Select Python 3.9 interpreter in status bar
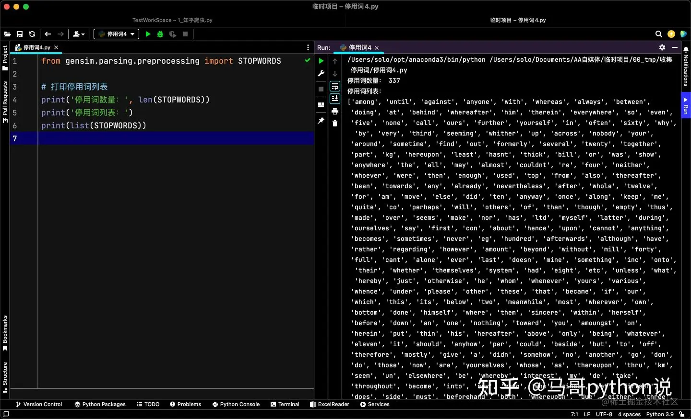691x419 pixels. tap(660, 414)
